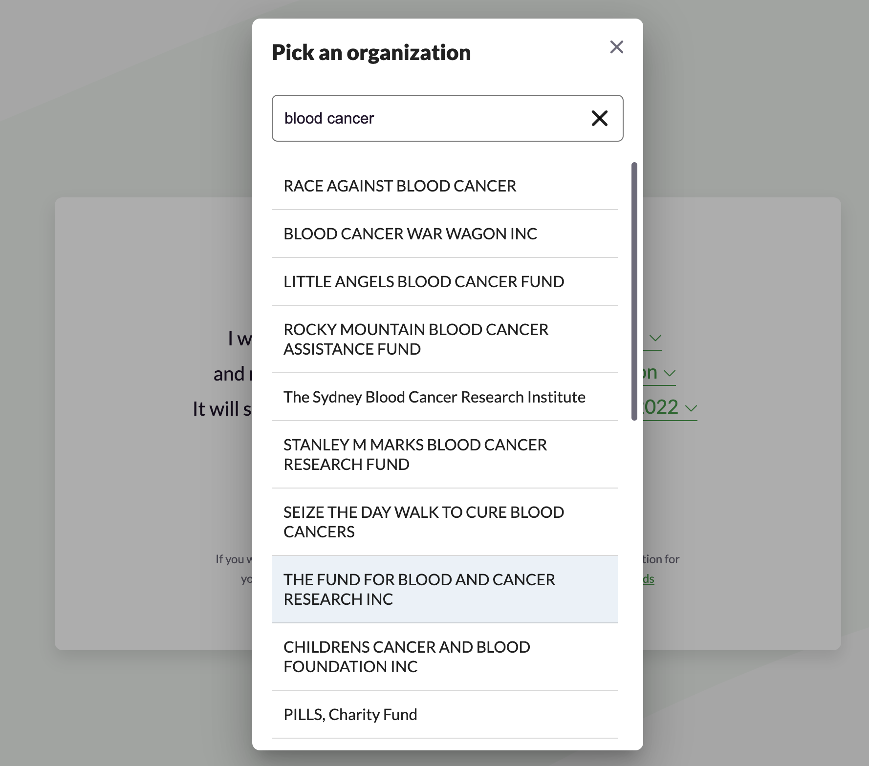Close the Pick an organization dialog

click(x=616, y=47)
